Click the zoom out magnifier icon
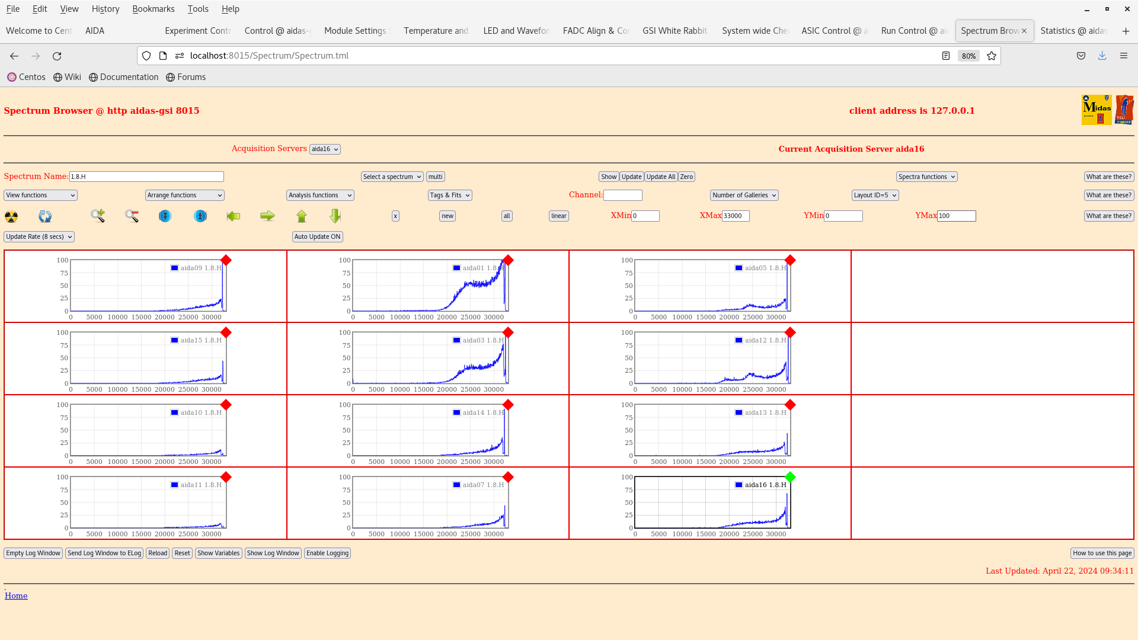This screenshot has width=1138, height=640. 132,216
